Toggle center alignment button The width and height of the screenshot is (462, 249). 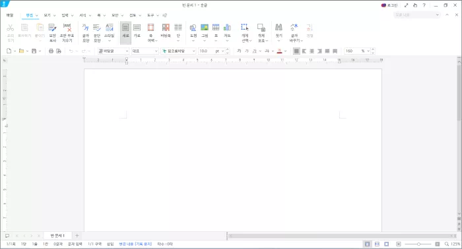click(x=312, y=51)
